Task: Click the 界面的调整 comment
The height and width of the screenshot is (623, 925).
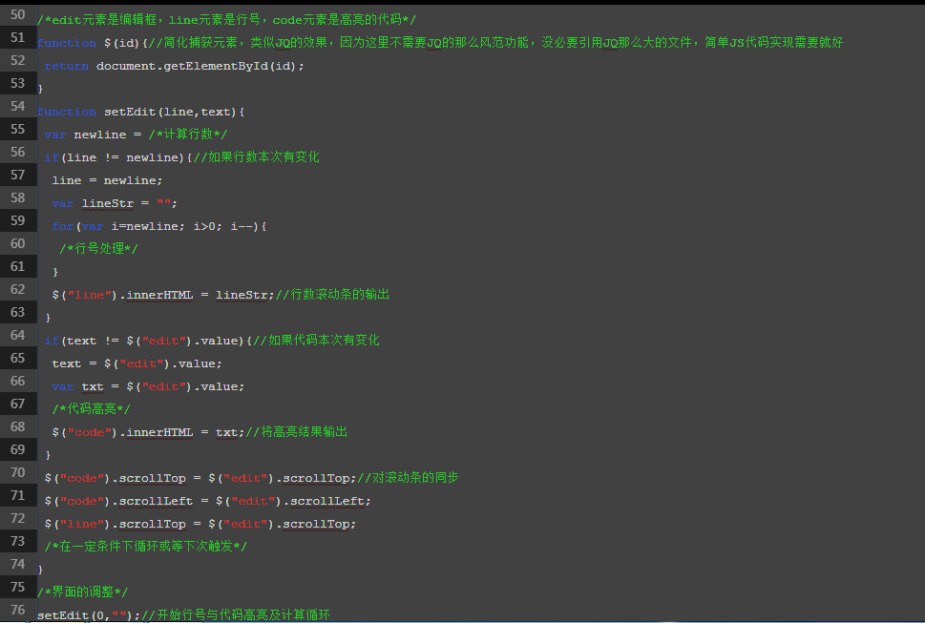Action: pyautogui.click(x=82, y=592)
